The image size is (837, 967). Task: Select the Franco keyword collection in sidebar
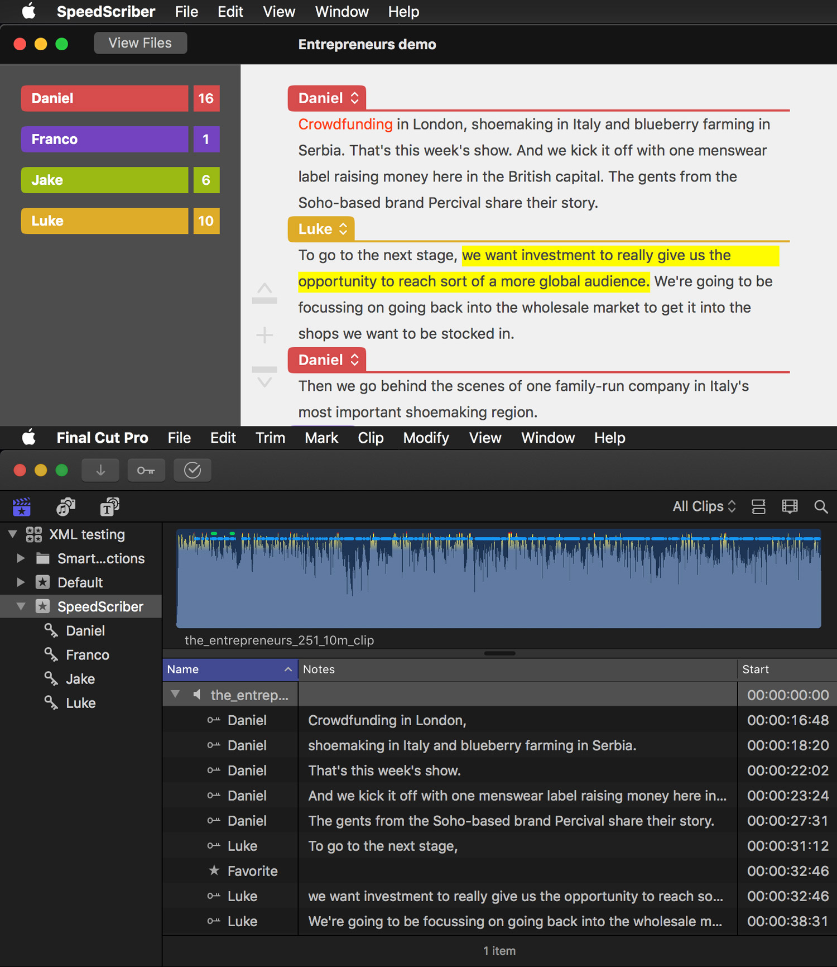(x=87, y=655)
